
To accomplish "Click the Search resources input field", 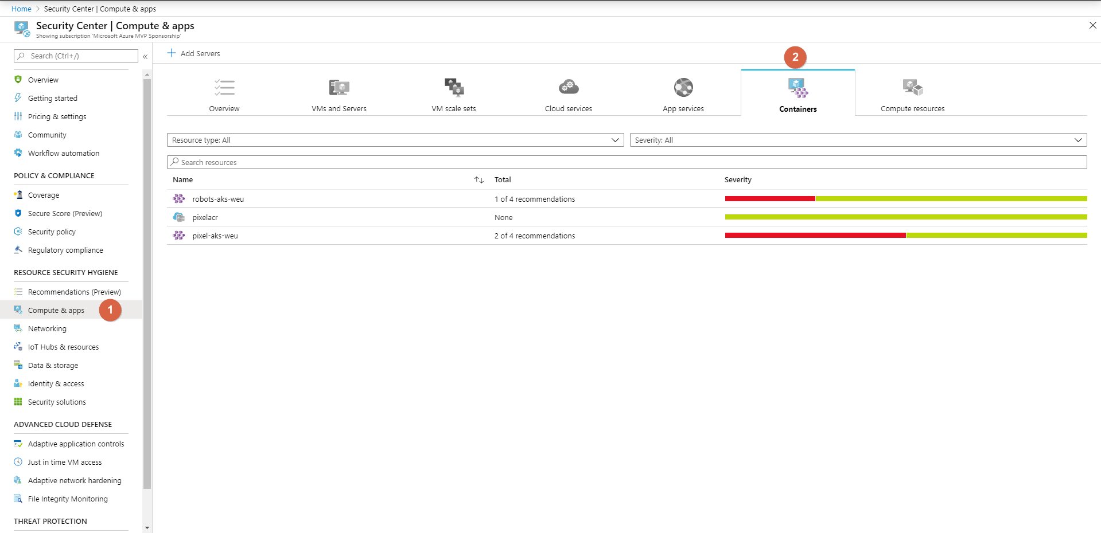I will click(x=627, y=162).
